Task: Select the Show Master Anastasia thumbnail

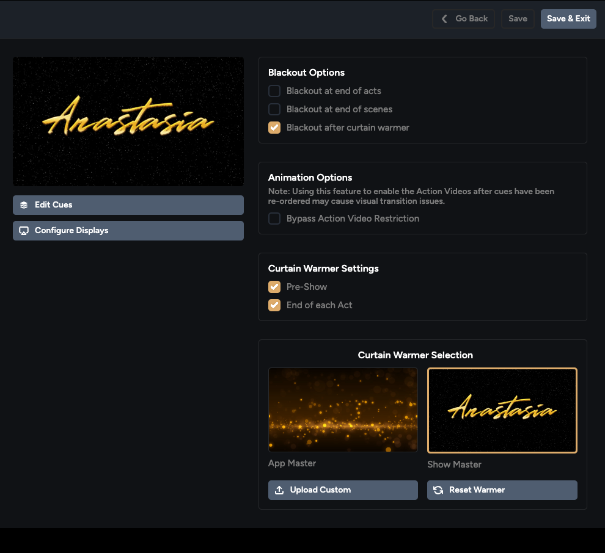Action: pos(502,410)
